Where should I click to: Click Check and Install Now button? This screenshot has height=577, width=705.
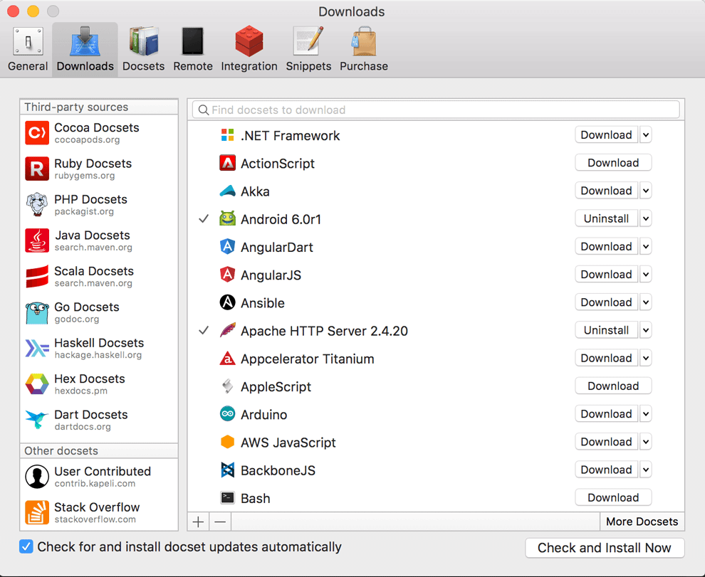point(604,548)
